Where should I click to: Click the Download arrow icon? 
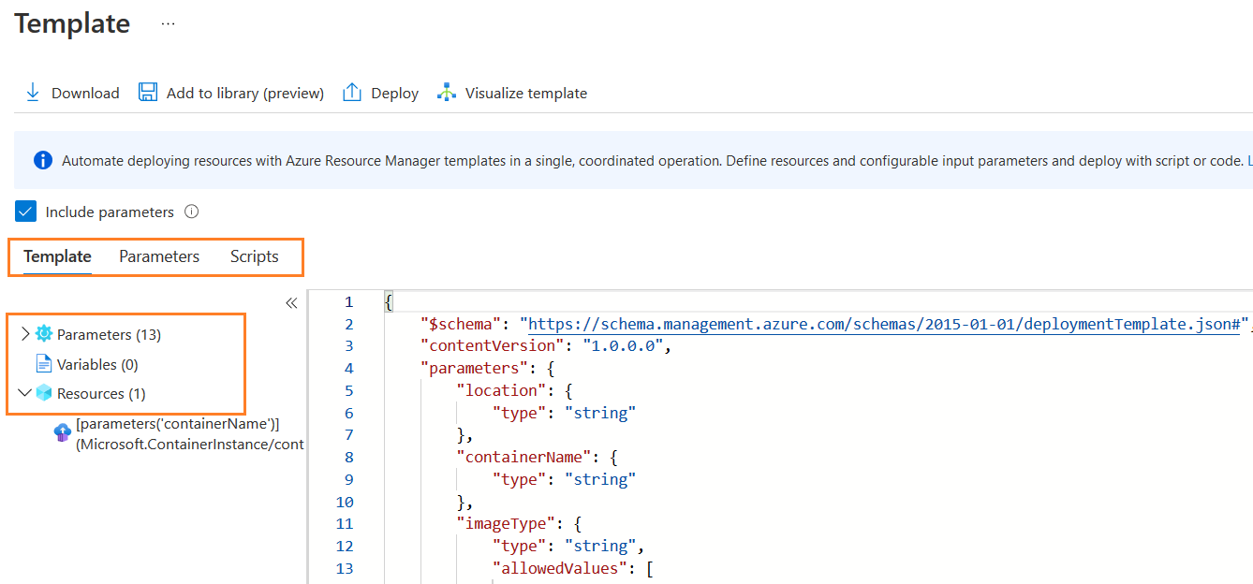[x=33, y=92]
